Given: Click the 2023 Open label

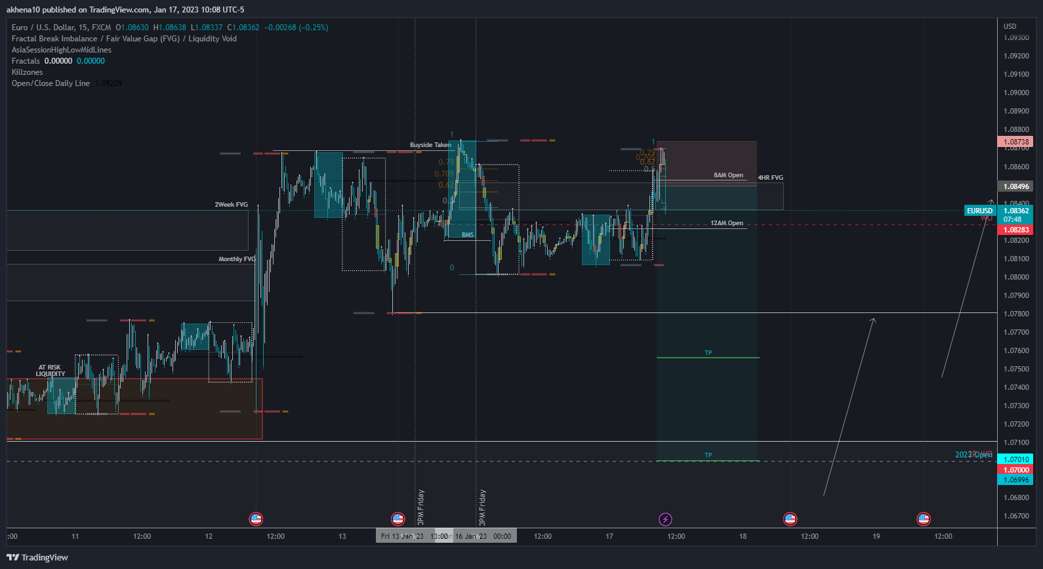Looking at the screenshot, I should [973, 455].
